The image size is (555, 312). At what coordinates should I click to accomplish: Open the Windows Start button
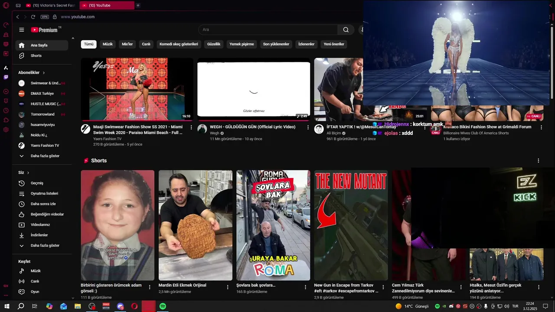(7, 306)
